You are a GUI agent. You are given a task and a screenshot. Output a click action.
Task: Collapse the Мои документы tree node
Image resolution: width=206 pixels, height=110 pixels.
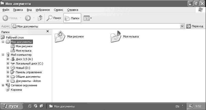tap(3, 42)
